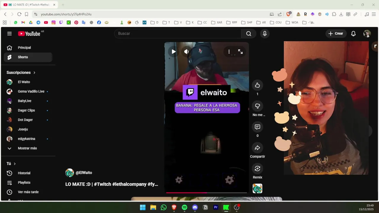Open Brave Shields lion icon
Image resolution: width=379 pixels, height=213 pixels.
click(x=289, y=14)
